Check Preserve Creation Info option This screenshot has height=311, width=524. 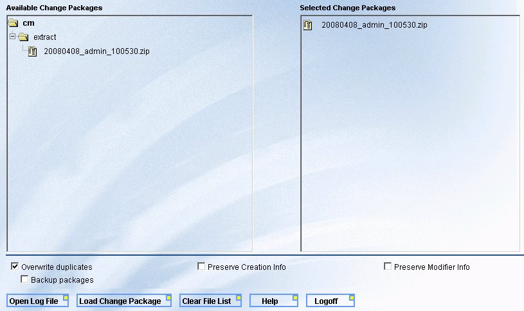click(201, 266)
